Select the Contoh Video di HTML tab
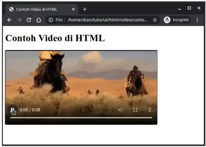 click(x=42, y=9)
